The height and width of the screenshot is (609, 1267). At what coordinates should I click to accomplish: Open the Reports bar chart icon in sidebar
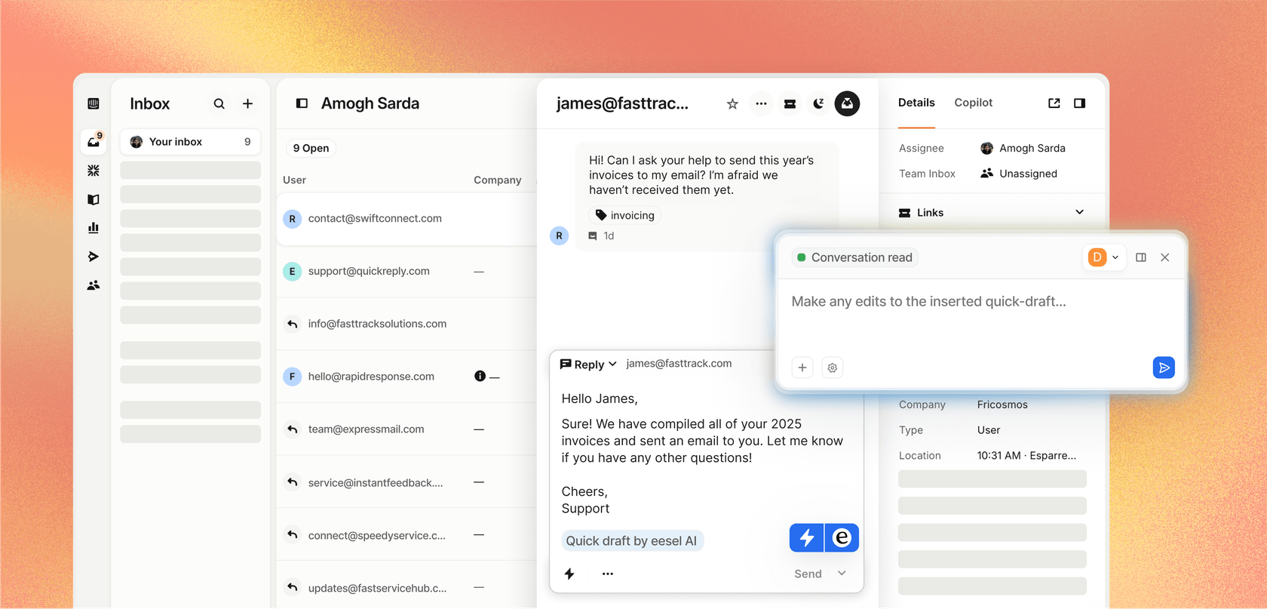[x=94, y=228]
